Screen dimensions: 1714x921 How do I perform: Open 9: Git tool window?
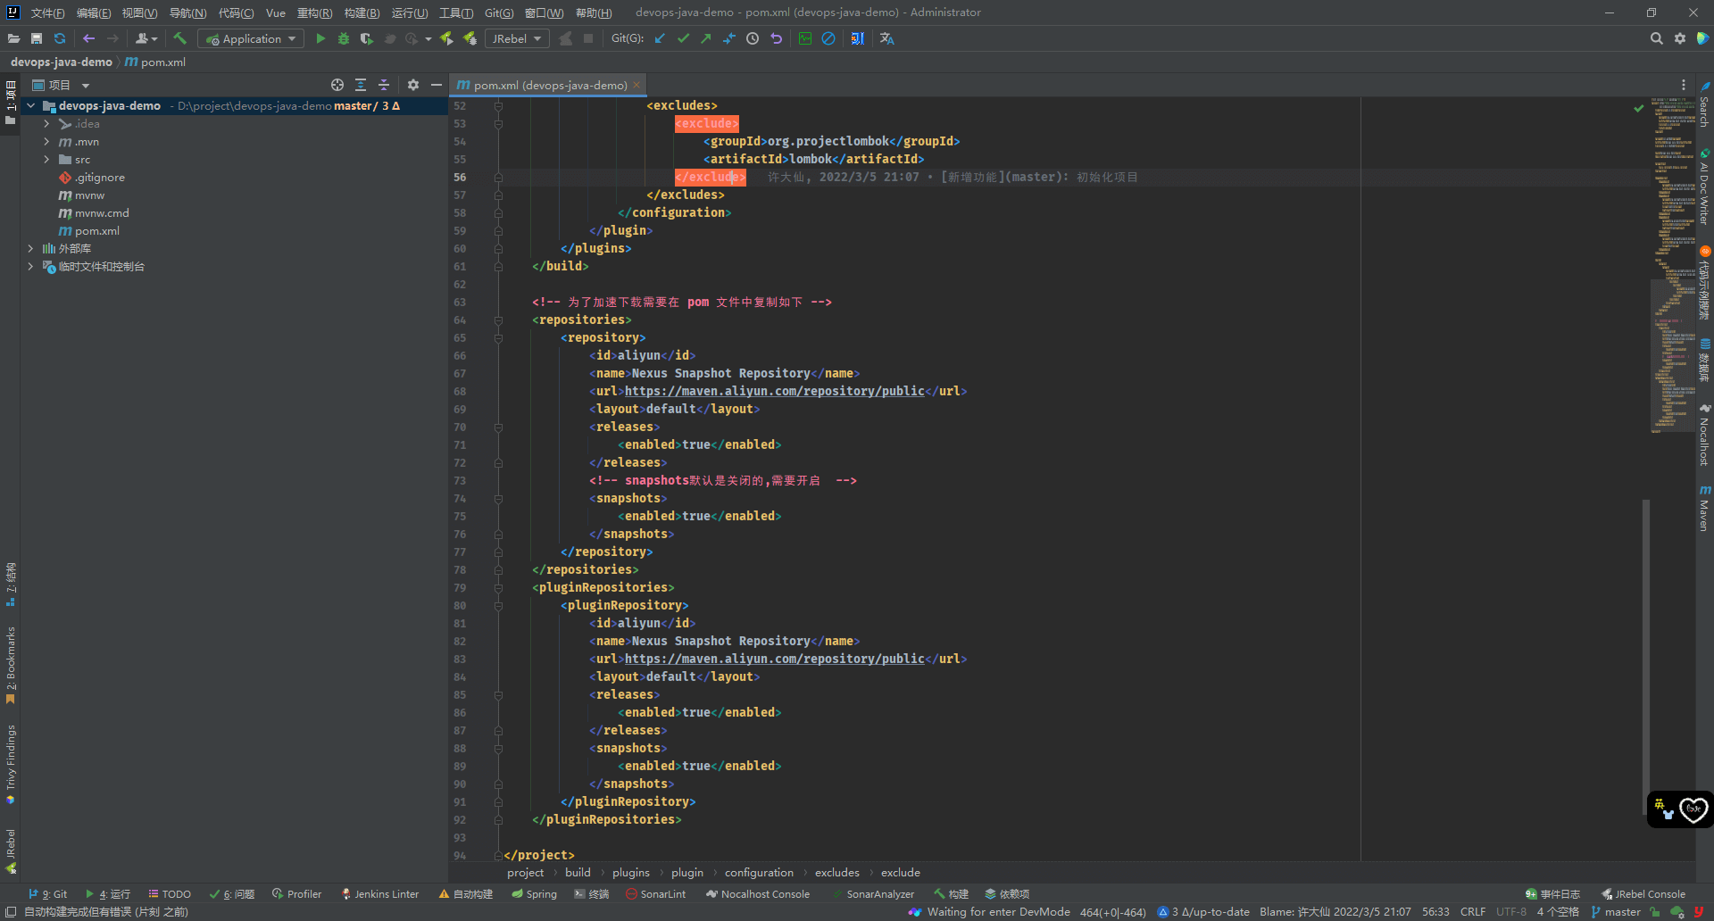(x=47, y=893)
